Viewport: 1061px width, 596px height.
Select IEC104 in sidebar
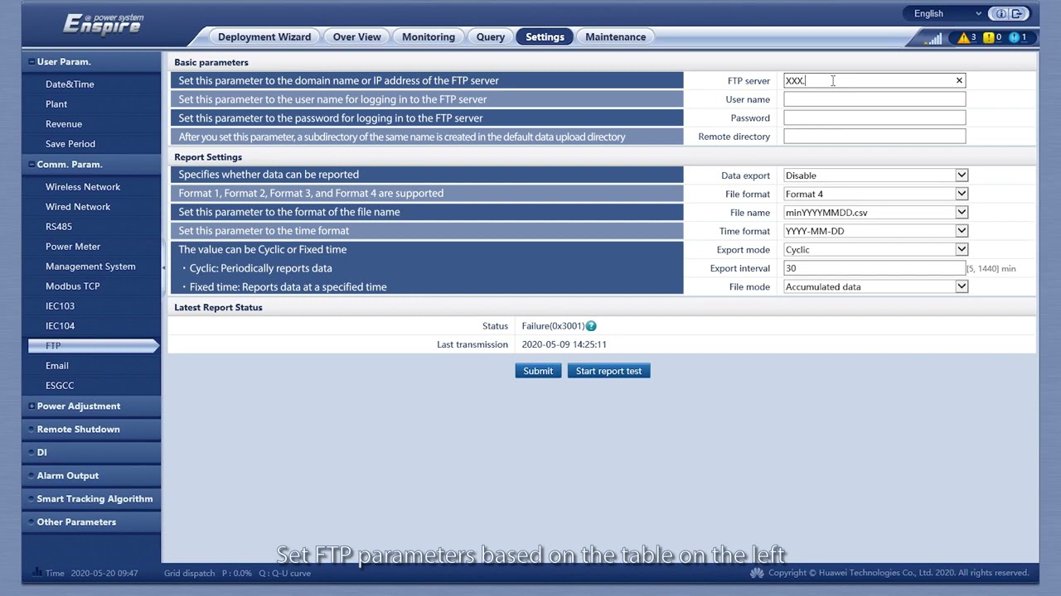(60, 326)
